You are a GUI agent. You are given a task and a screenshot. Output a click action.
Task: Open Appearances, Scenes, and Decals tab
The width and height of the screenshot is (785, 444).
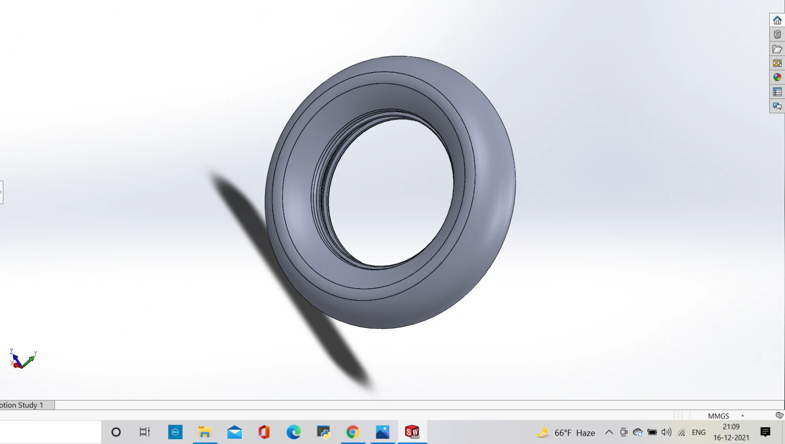[x=777, y=77]
